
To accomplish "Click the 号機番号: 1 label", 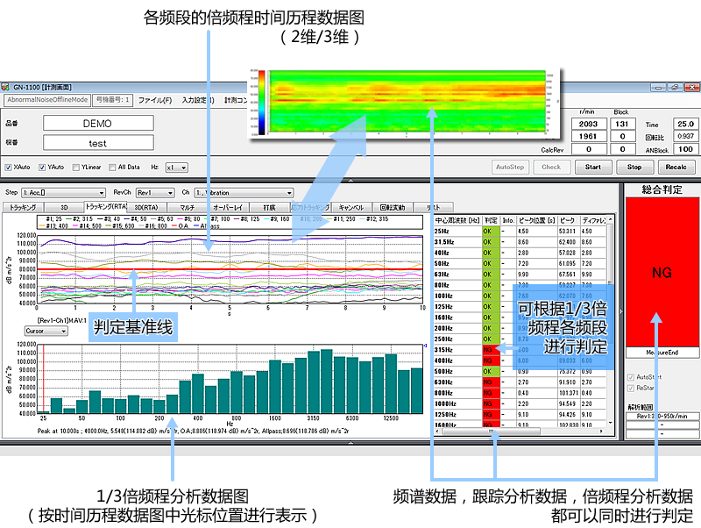I will tap(113, 100).
